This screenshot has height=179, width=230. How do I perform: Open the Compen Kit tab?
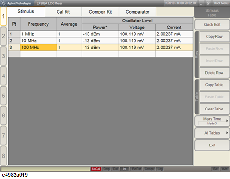tap(100, 12)
